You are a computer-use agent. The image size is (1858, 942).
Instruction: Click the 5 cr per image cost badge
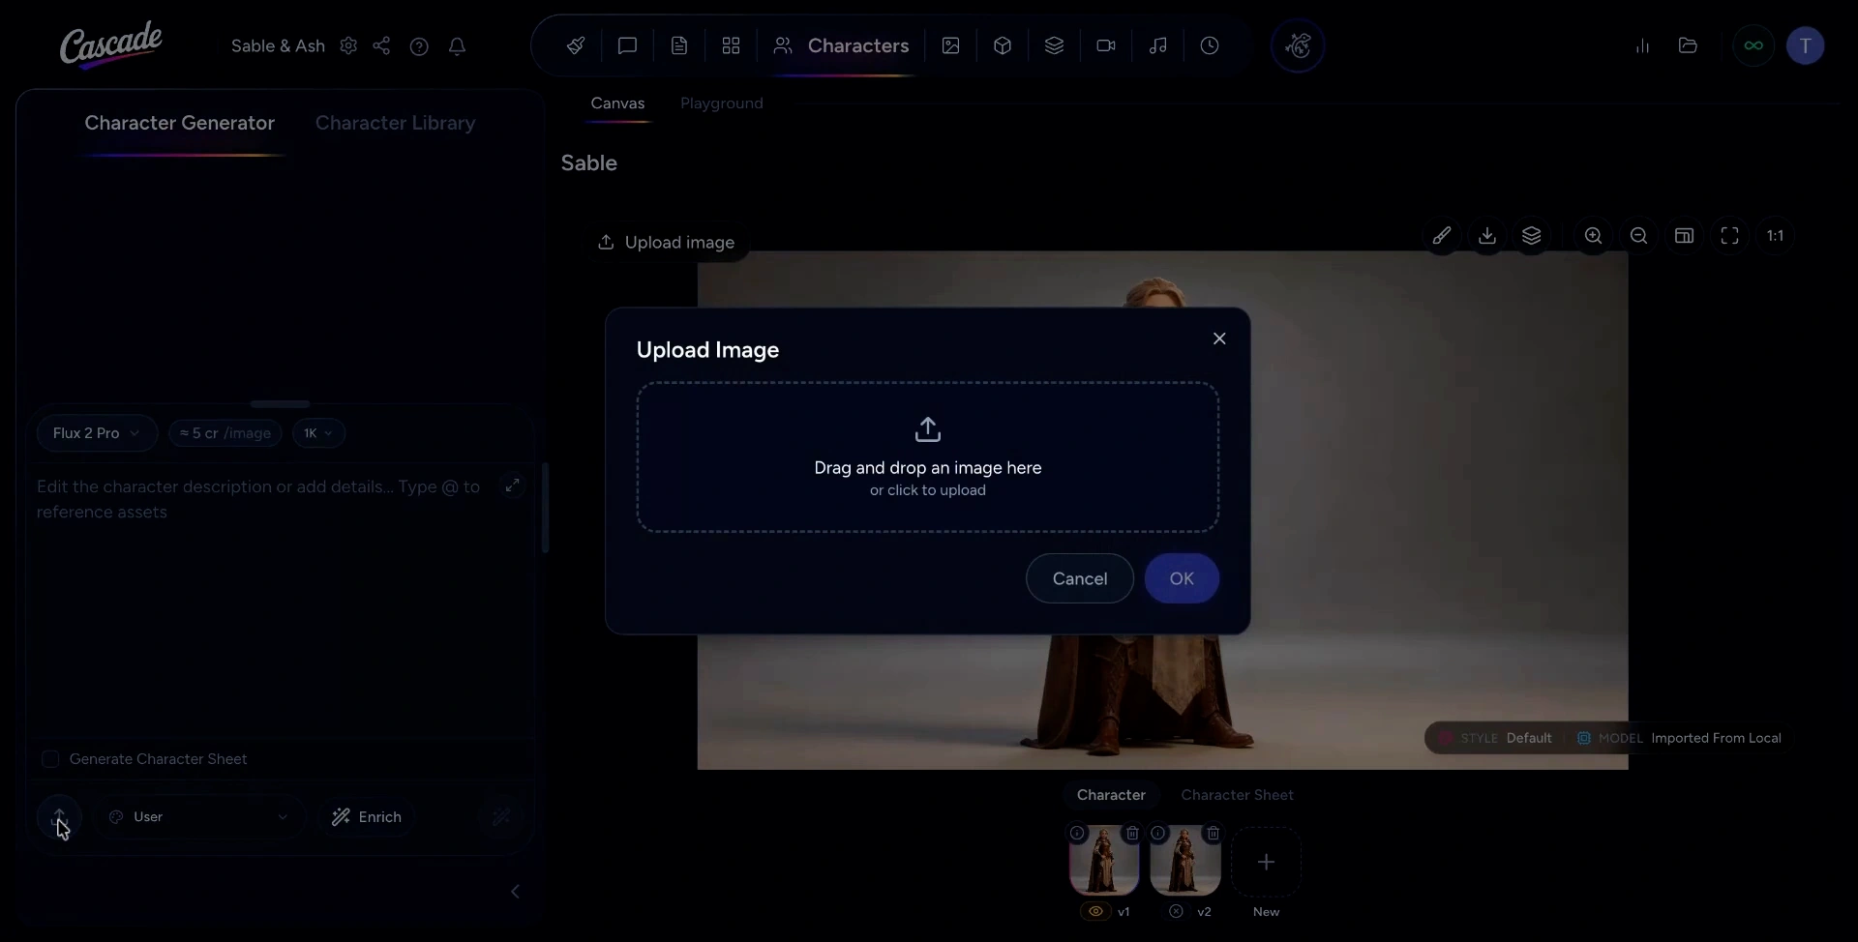point(225,433)
